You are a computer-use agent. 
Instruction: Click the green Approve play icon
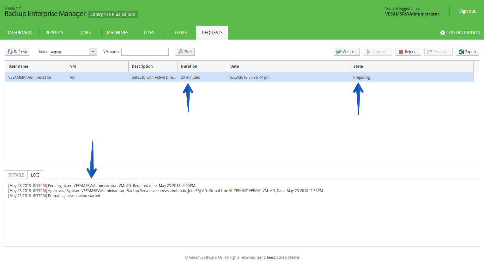pos(368,52)
